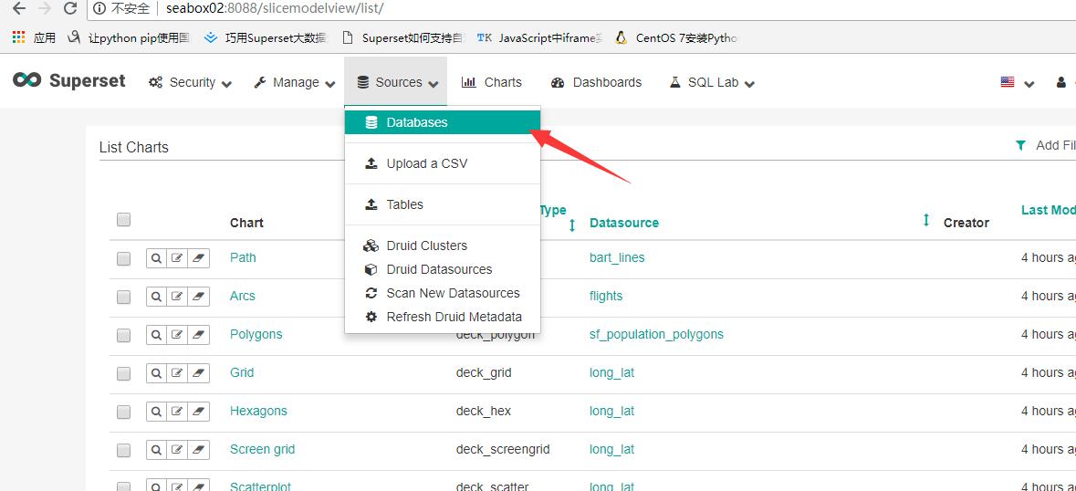This screenshot has width=1076, height=491.
Task: Edit the Arcs chart record
Action: (x=177, y=297)
